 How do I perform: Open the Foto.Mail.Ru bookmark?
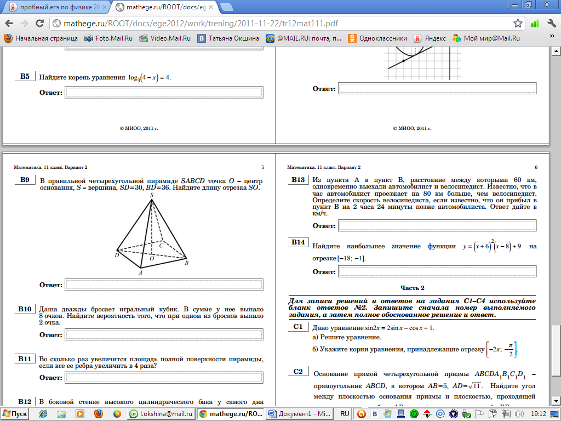(108, 38)
